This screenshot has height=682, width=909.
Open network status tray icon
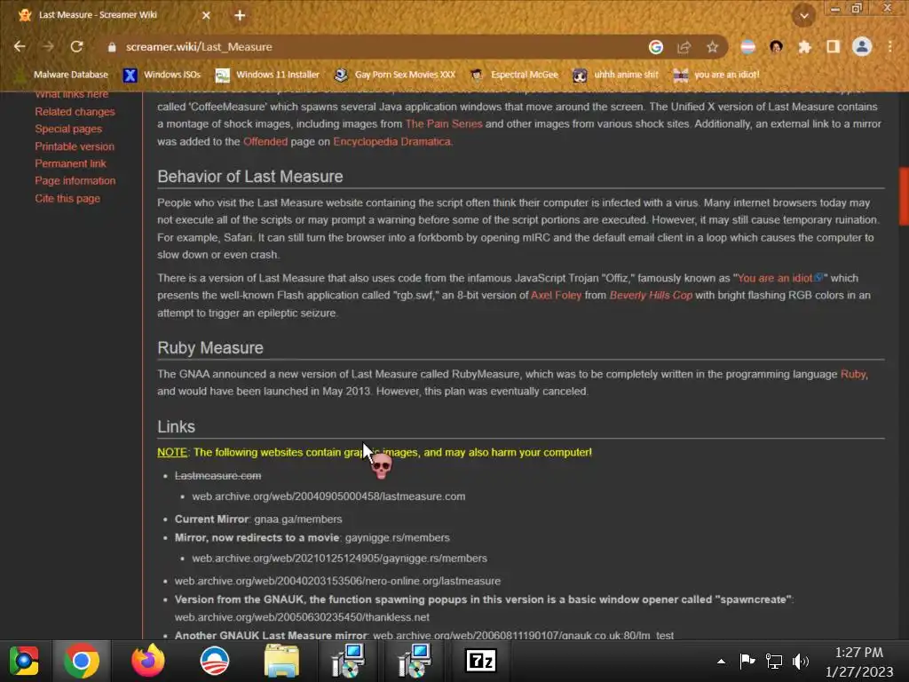(x=774, y=661)
